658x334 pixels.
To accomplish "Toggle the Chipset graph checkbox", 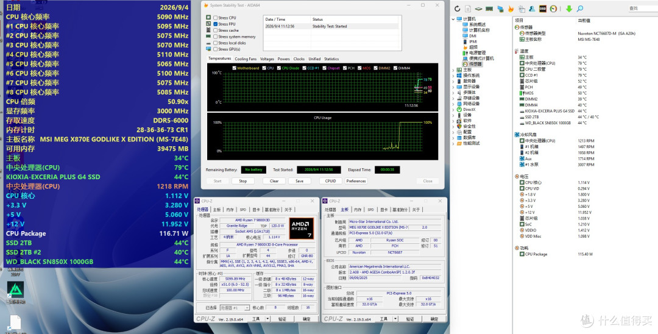I will [324, 68].
